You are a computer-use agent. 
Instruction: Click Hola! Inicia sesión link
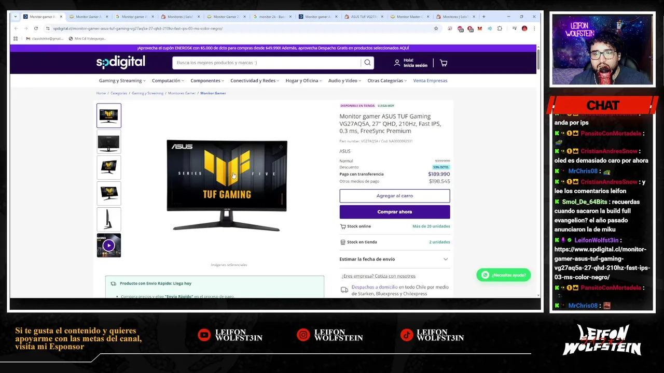point(416,63)
